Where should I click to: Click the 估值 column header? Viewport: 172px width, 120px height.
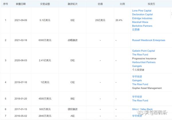[100, 4]
